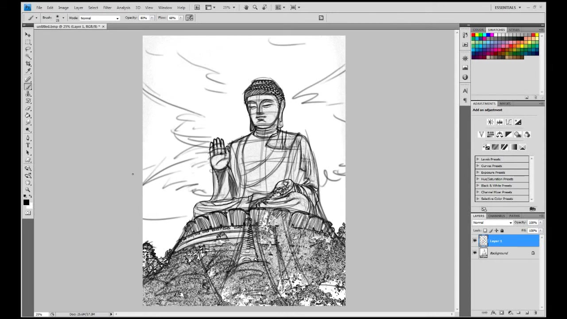Add a Brightness/Contrast adjustment
567x319 pixels.
490,122
